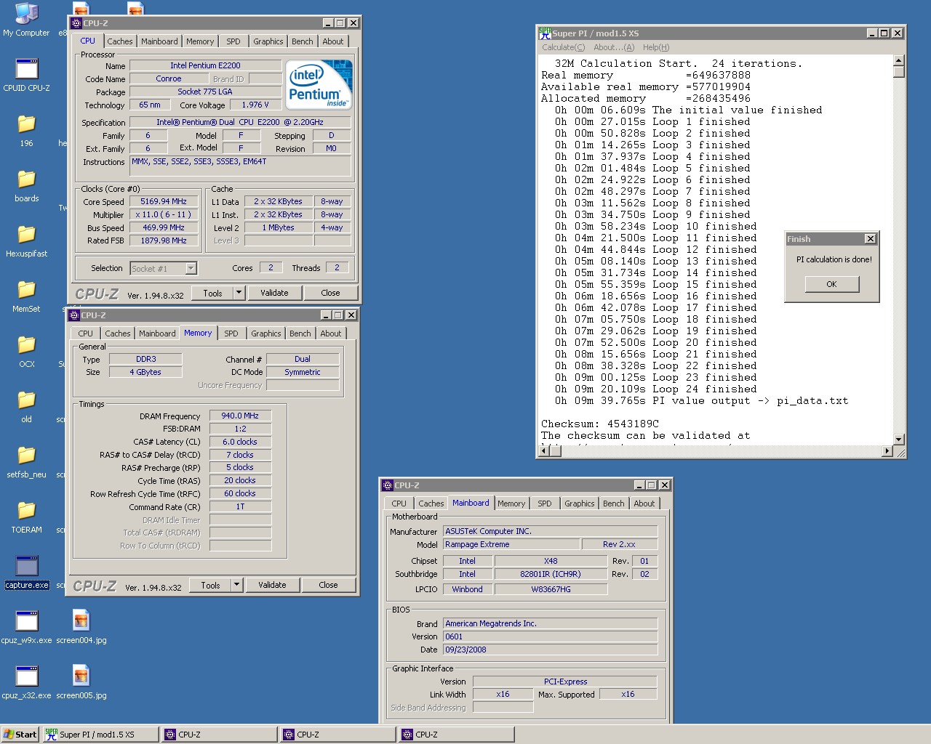Screen dimensions: 931x744
Task: Click the top CPU-Z window title icon
Action: [x=76, y=23]
